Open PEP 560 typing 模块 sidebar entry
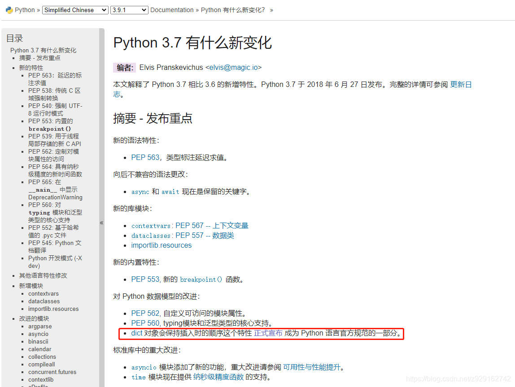The height and width of the screenshot is (387, 515). tap(55, 212)
